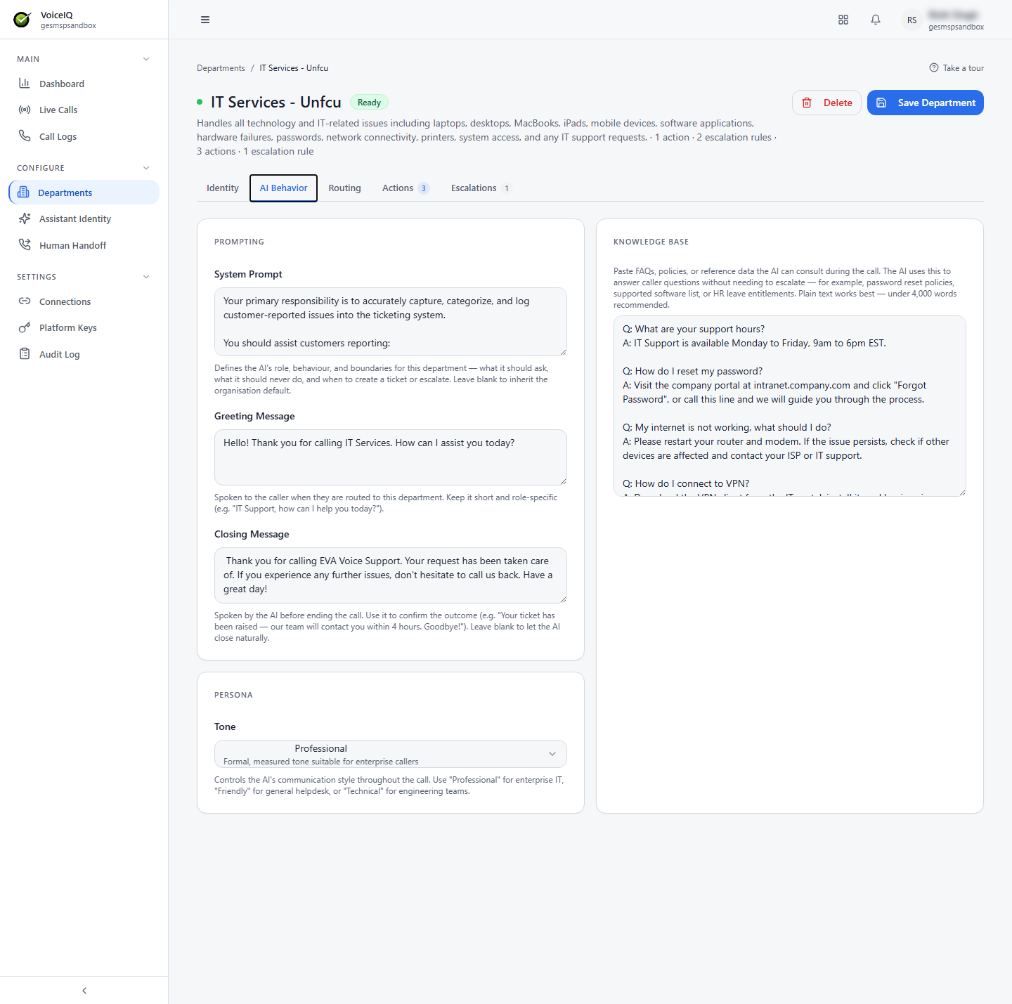1012x1004 pixels.
Task: Switch to the Identity tab
Action: pyautogui.click(x=223, y=188)
